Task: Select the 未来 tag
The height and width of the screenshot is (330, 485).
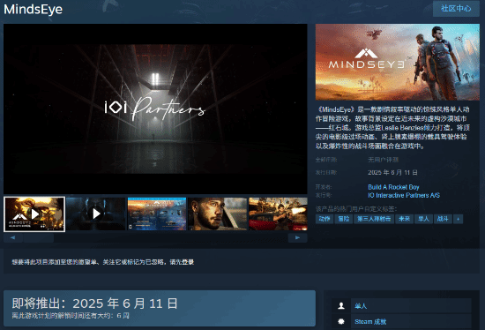Action: 404,219
